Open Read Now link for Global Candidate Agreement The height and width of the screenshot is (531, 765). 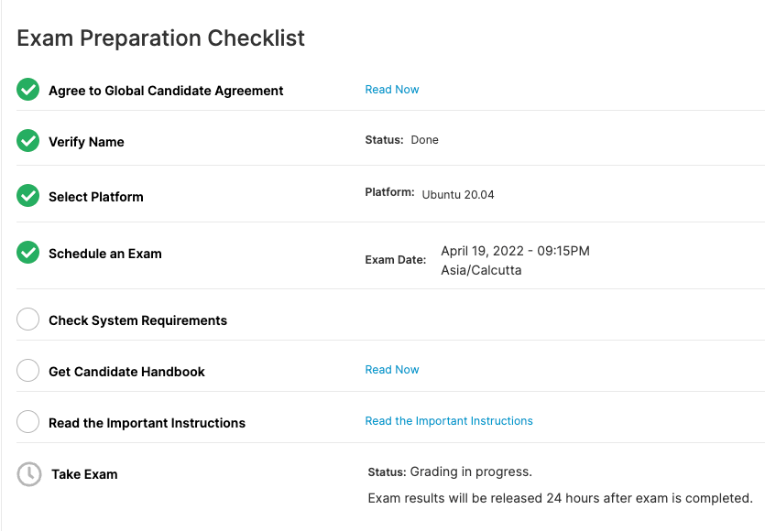392,90
